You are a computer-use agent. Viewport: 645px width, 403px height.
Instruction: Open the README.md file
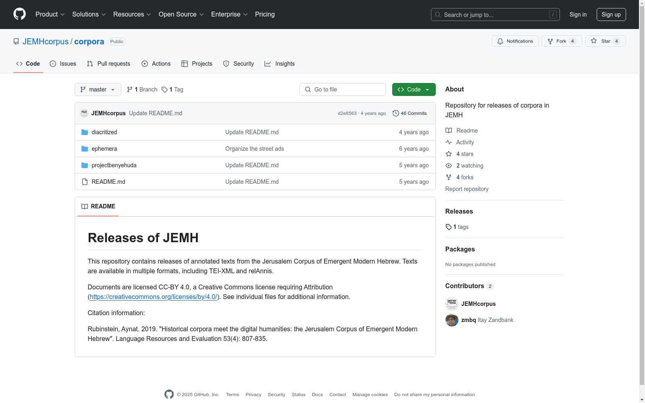click(x=108, y=182)
